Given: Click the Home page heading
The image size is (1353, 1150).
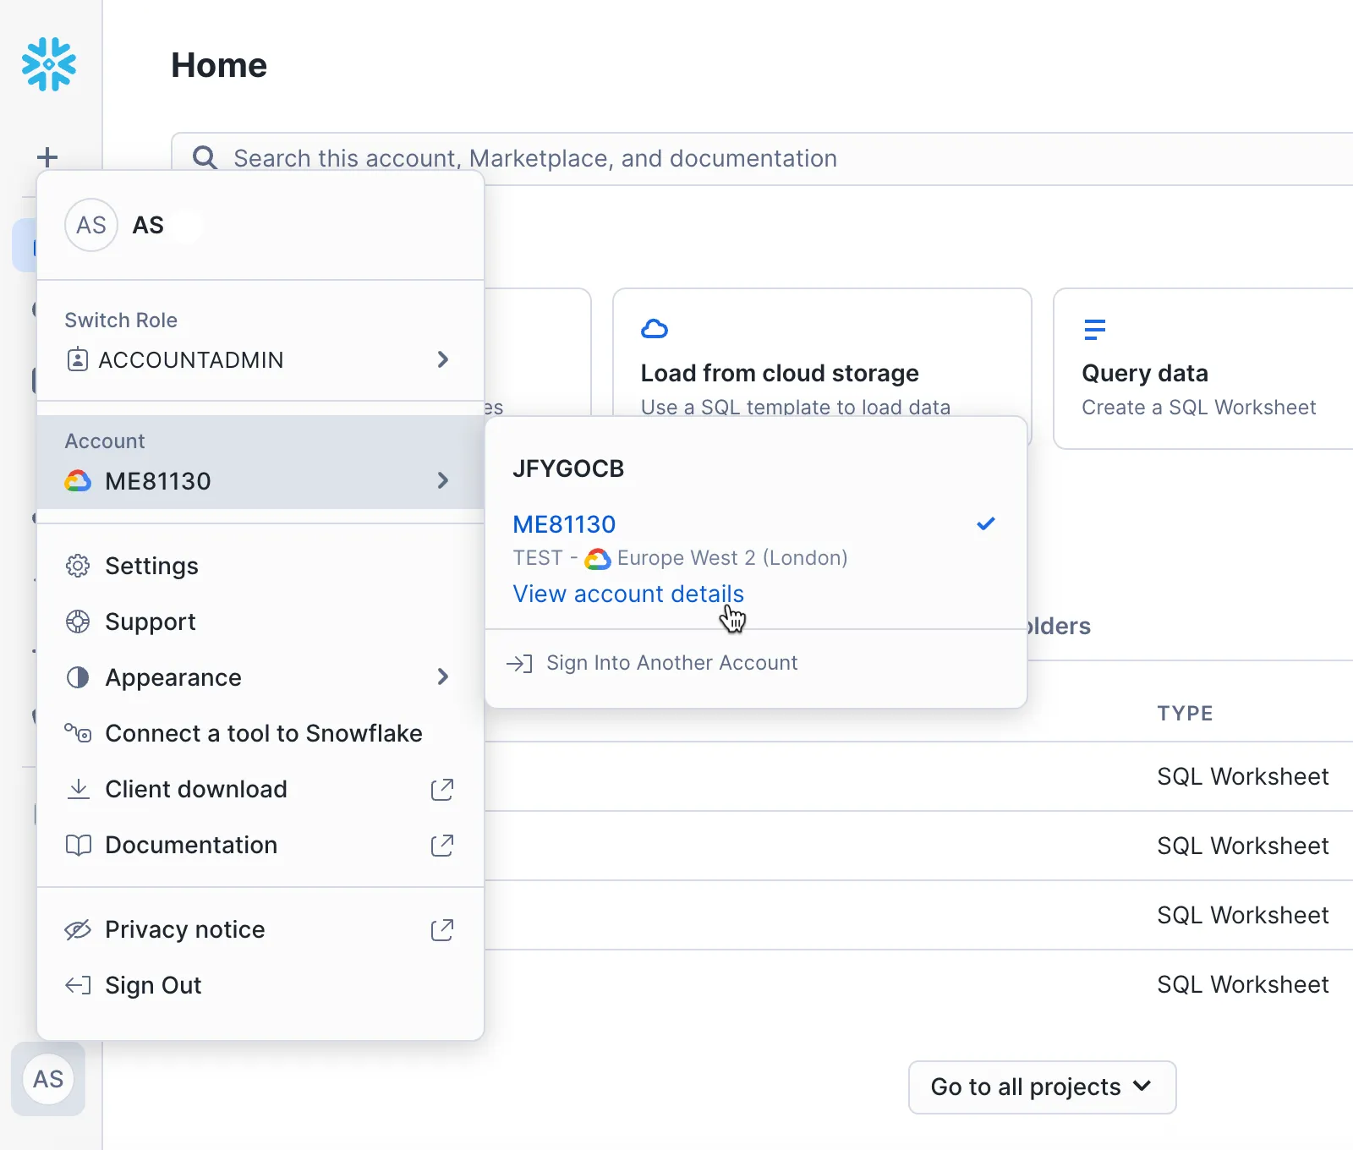Looking at the screenshot, I should click(x=219, y=65).
